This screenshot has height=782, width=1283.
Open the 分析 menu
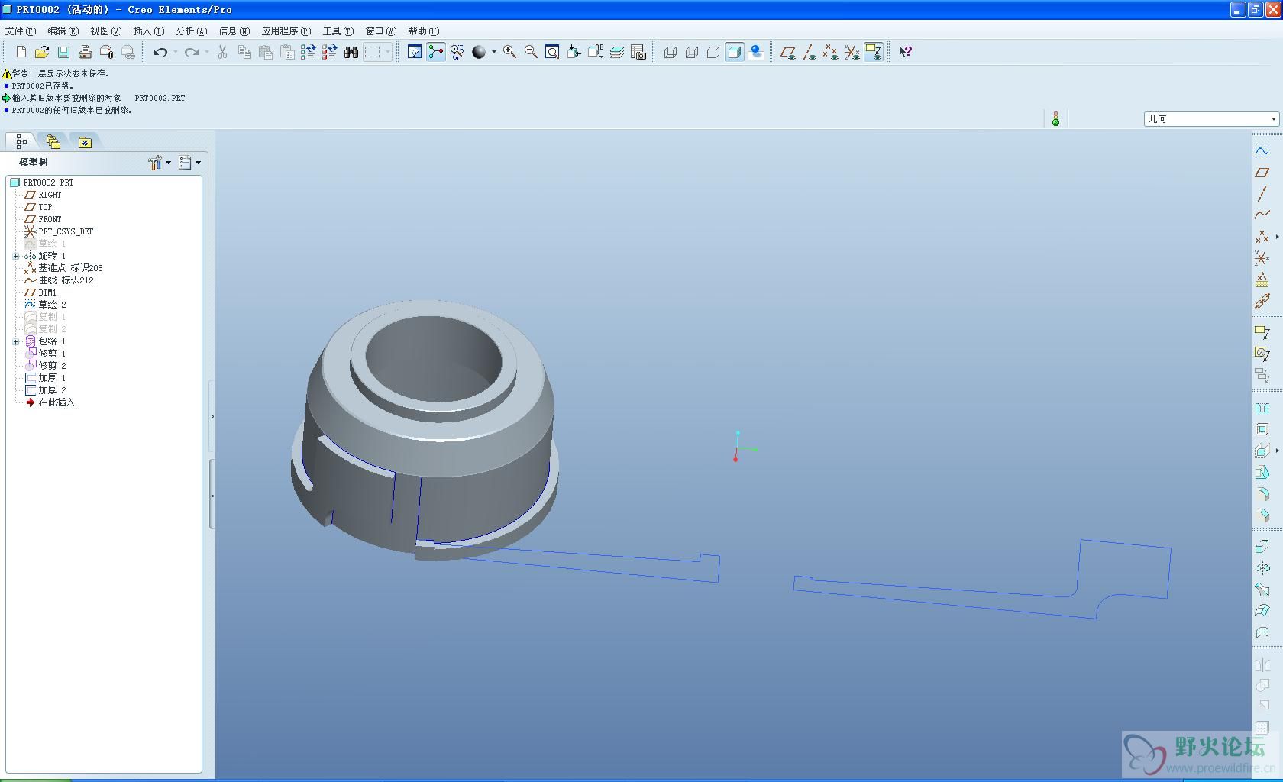click(191, 31)
